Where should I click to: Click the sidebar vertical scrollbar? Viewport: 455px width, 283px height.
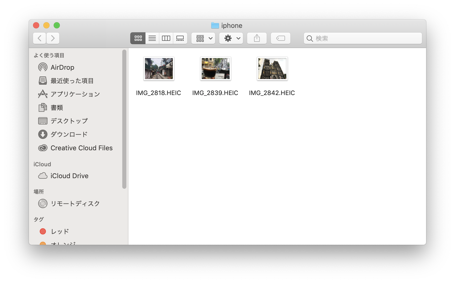pos(124,119)
